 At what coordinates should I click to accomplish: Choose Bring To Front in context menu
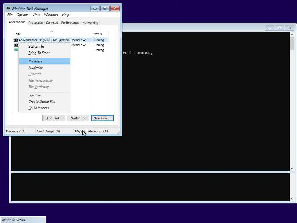pos(45,53)
